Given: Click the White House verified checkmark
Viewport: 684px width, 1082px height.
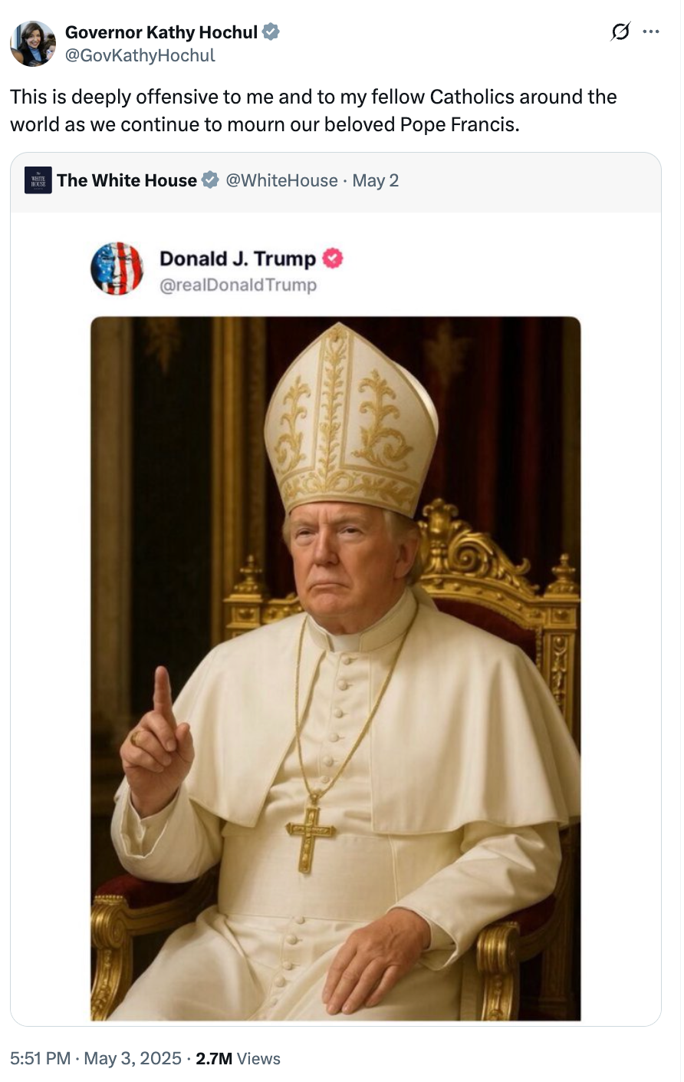Looking at the screenshot, I should coord(209,180).
